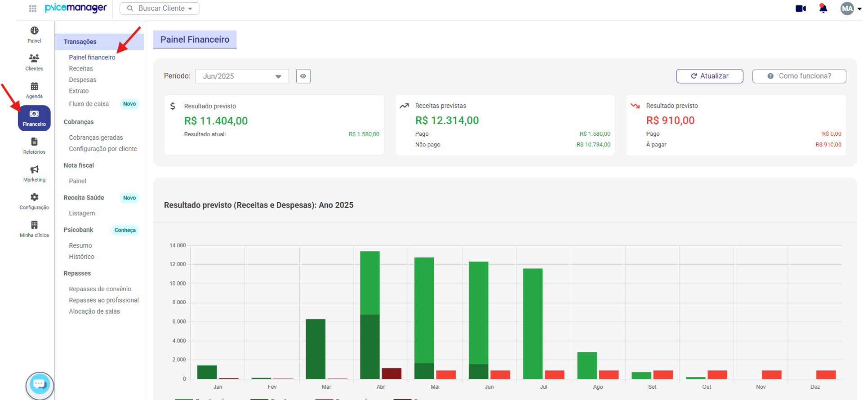
Task: Open the Marketing megaphone section
Action: (x=34, y=174)
